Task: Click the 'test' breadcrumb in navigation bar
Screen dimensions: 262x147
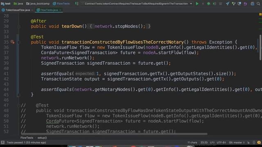Action: click(6, 4)
